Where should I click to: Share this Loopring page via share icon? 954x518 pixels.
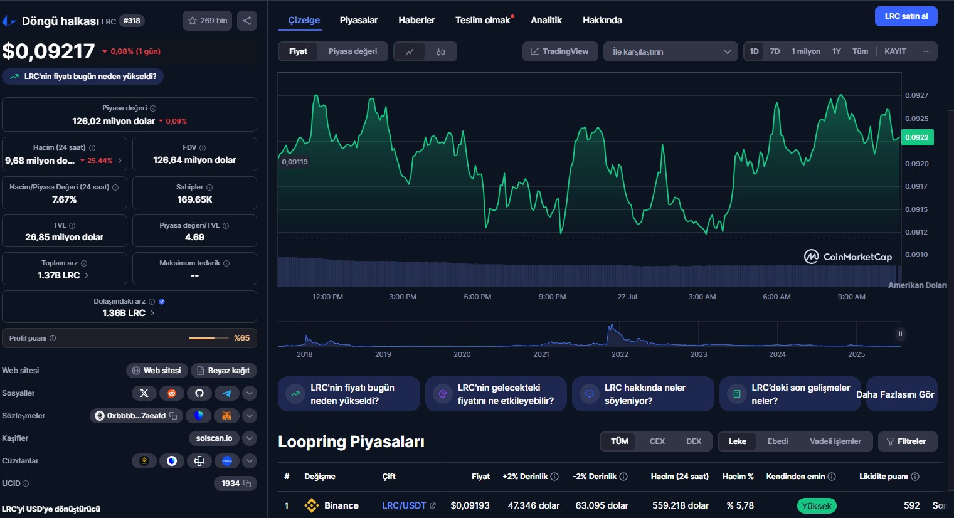247,21
